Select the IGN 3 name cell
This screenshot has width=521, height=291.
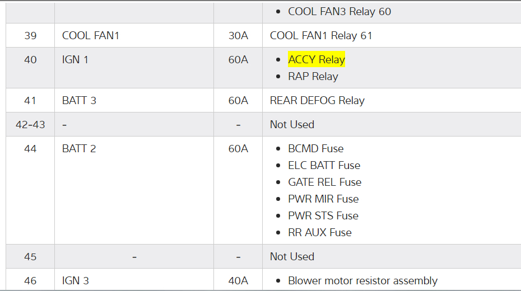click(76, 281)
